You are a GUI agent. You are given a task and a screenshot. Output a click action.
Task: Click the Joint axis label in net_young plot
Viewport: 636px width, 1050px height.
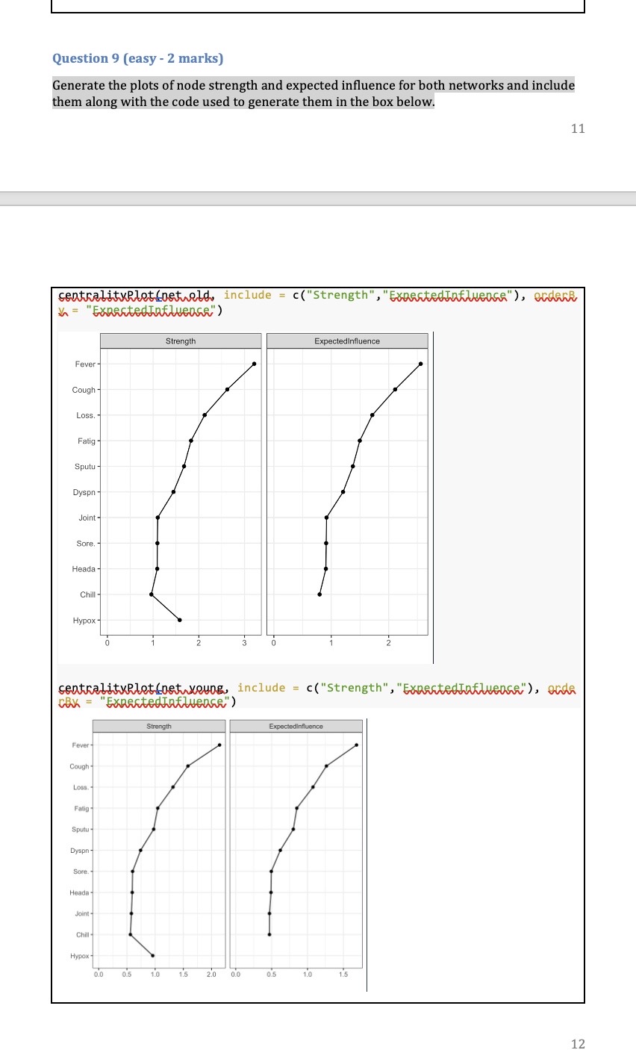click(82, 913)
